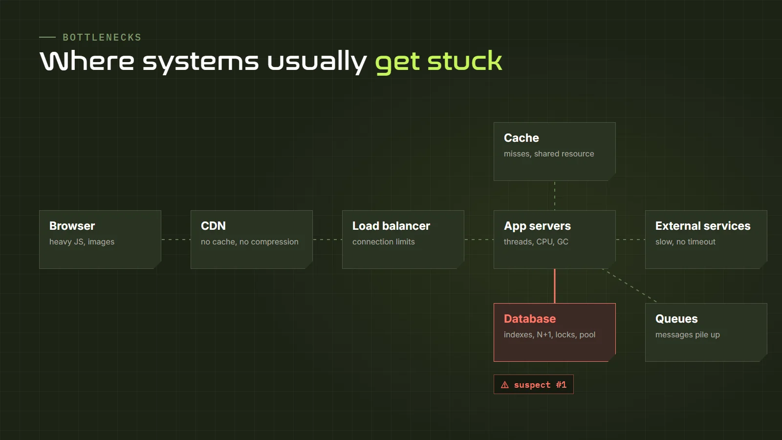Viewport: 782px width, 440px height.
Task: Select the Browser node card
Action: (100, 240)
